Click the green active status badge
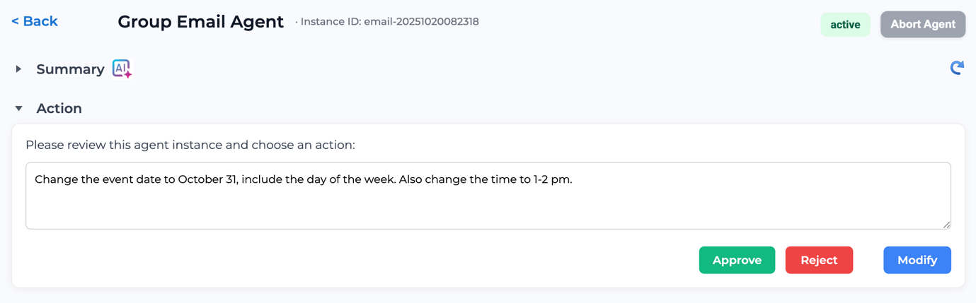Image resolution: width=976 pixels, height=303 pixels. tap(845, 25)
